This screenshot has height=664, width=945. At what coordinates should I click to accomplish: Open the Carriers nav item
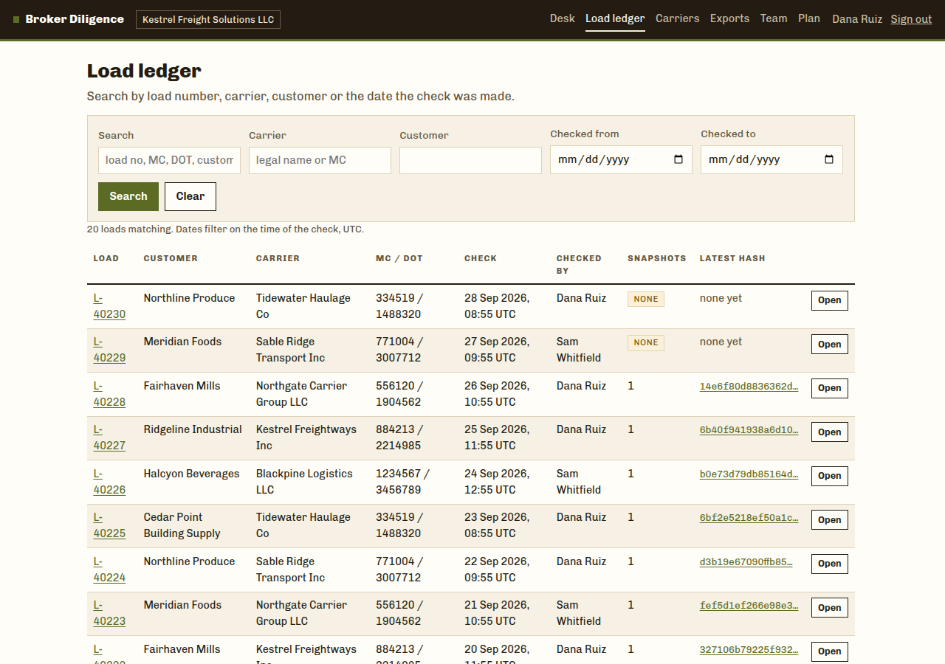coord(677,18)
